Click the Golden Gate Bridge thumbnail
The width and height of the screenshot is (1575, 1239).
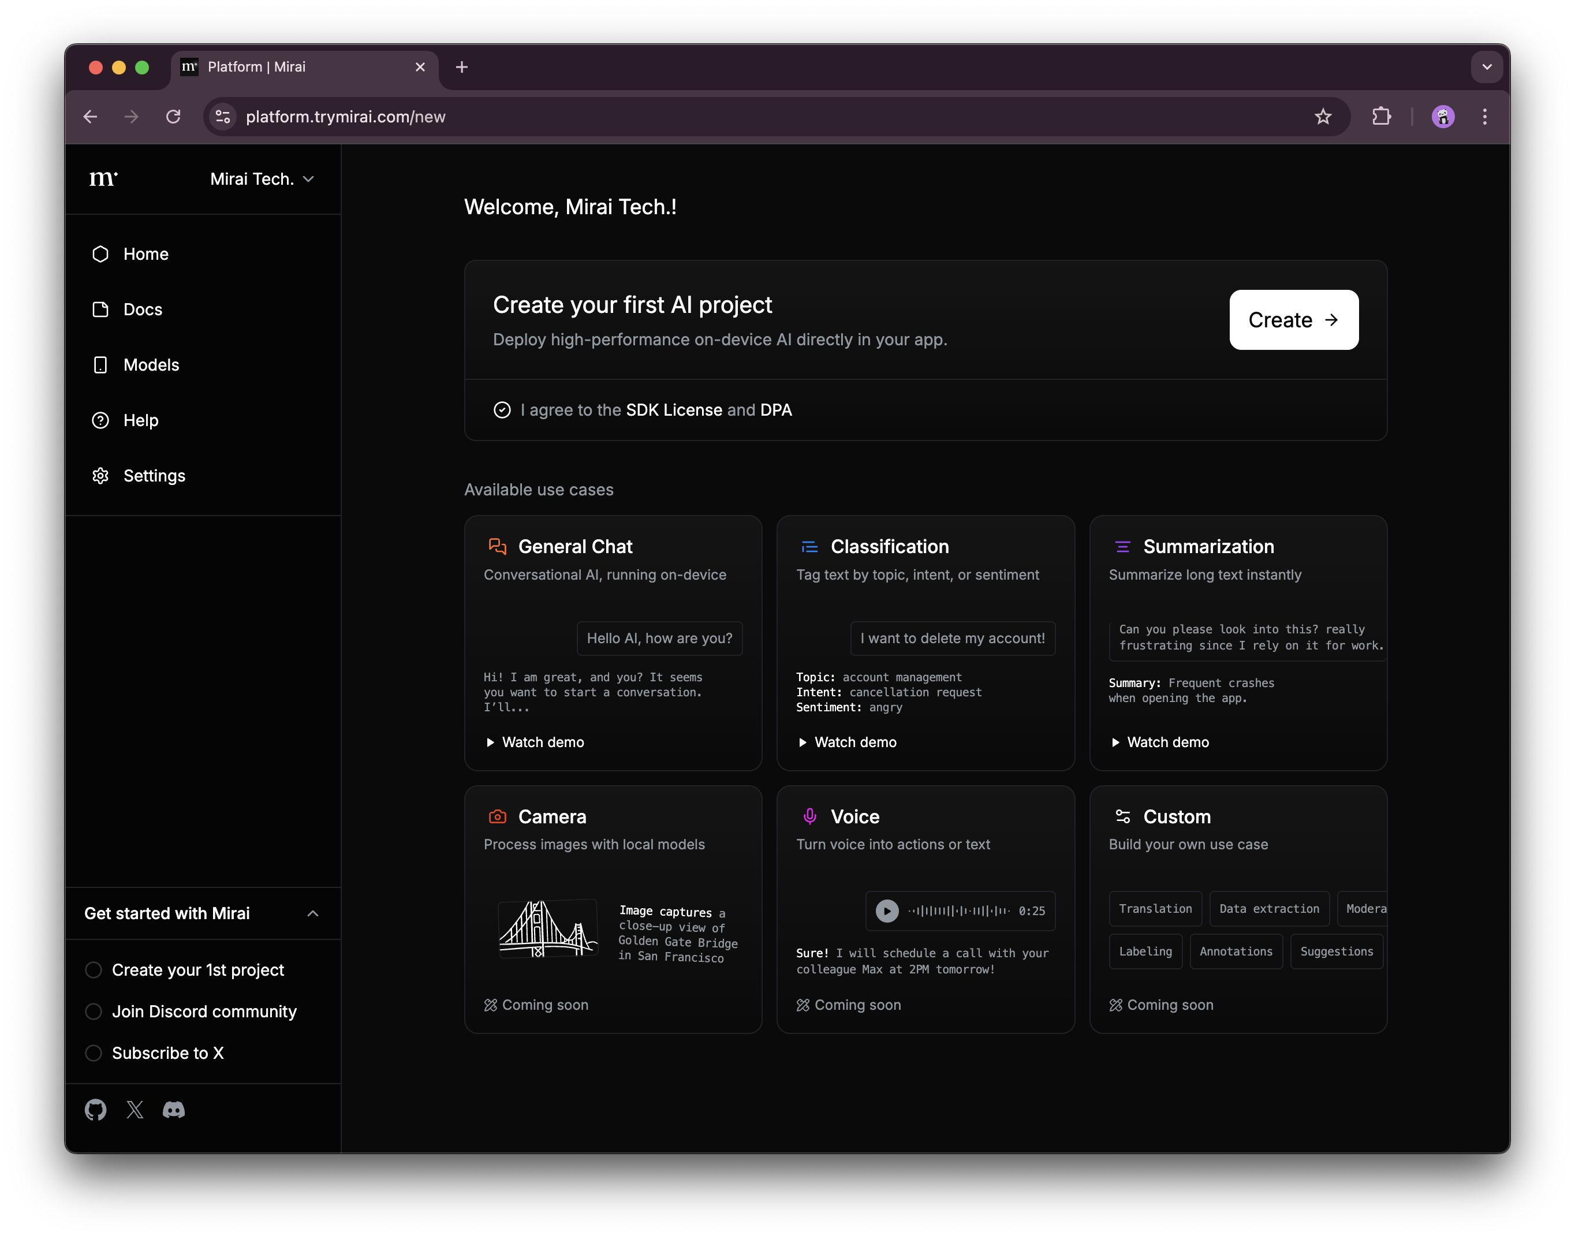pyautogui.click(x=548, y=930)
